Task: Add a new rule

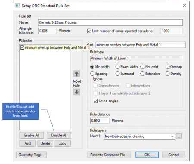Action: pos(28,143)
